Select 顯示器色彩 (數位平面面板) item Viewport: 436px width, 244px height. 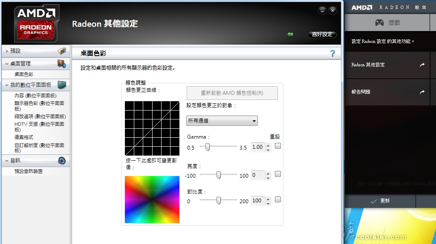coord(39,106)
